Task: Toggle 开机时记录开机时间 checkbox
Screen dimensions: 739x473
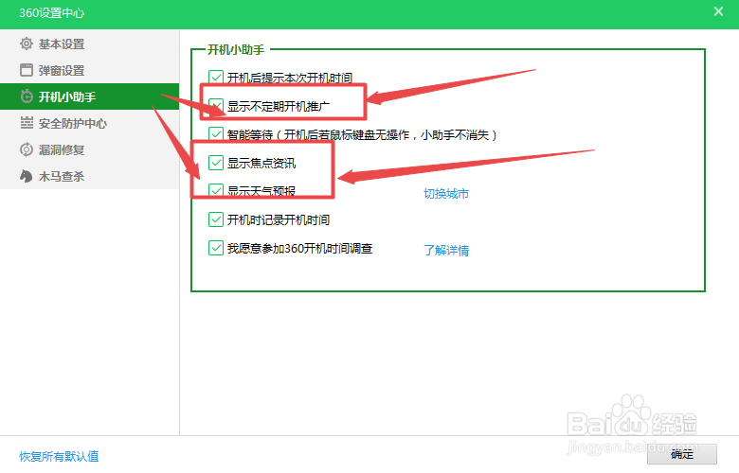Action: [216, 219]
